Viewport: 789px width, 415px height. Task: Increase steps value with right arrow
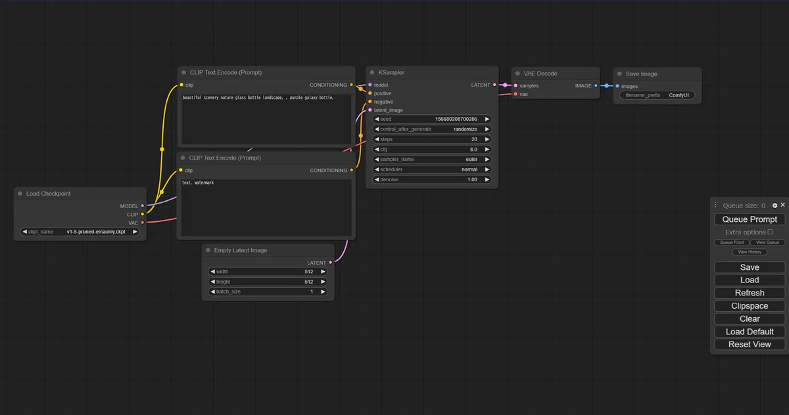[487, 139]
